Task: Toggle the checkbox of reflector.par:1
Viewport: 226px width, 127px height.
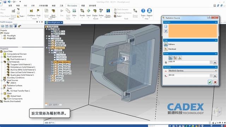Action: tap(49, 46)
